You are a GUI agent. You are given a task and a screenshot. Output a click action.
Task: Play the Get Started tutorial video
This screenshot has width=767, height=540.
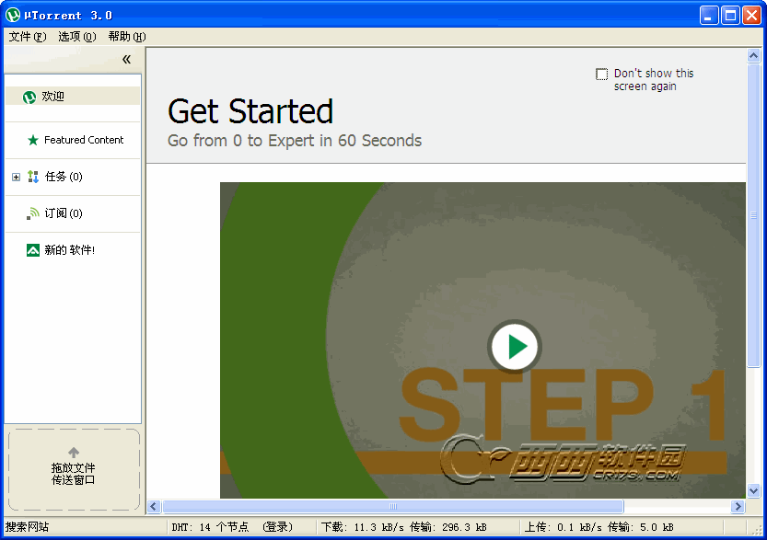coord(514,347)
